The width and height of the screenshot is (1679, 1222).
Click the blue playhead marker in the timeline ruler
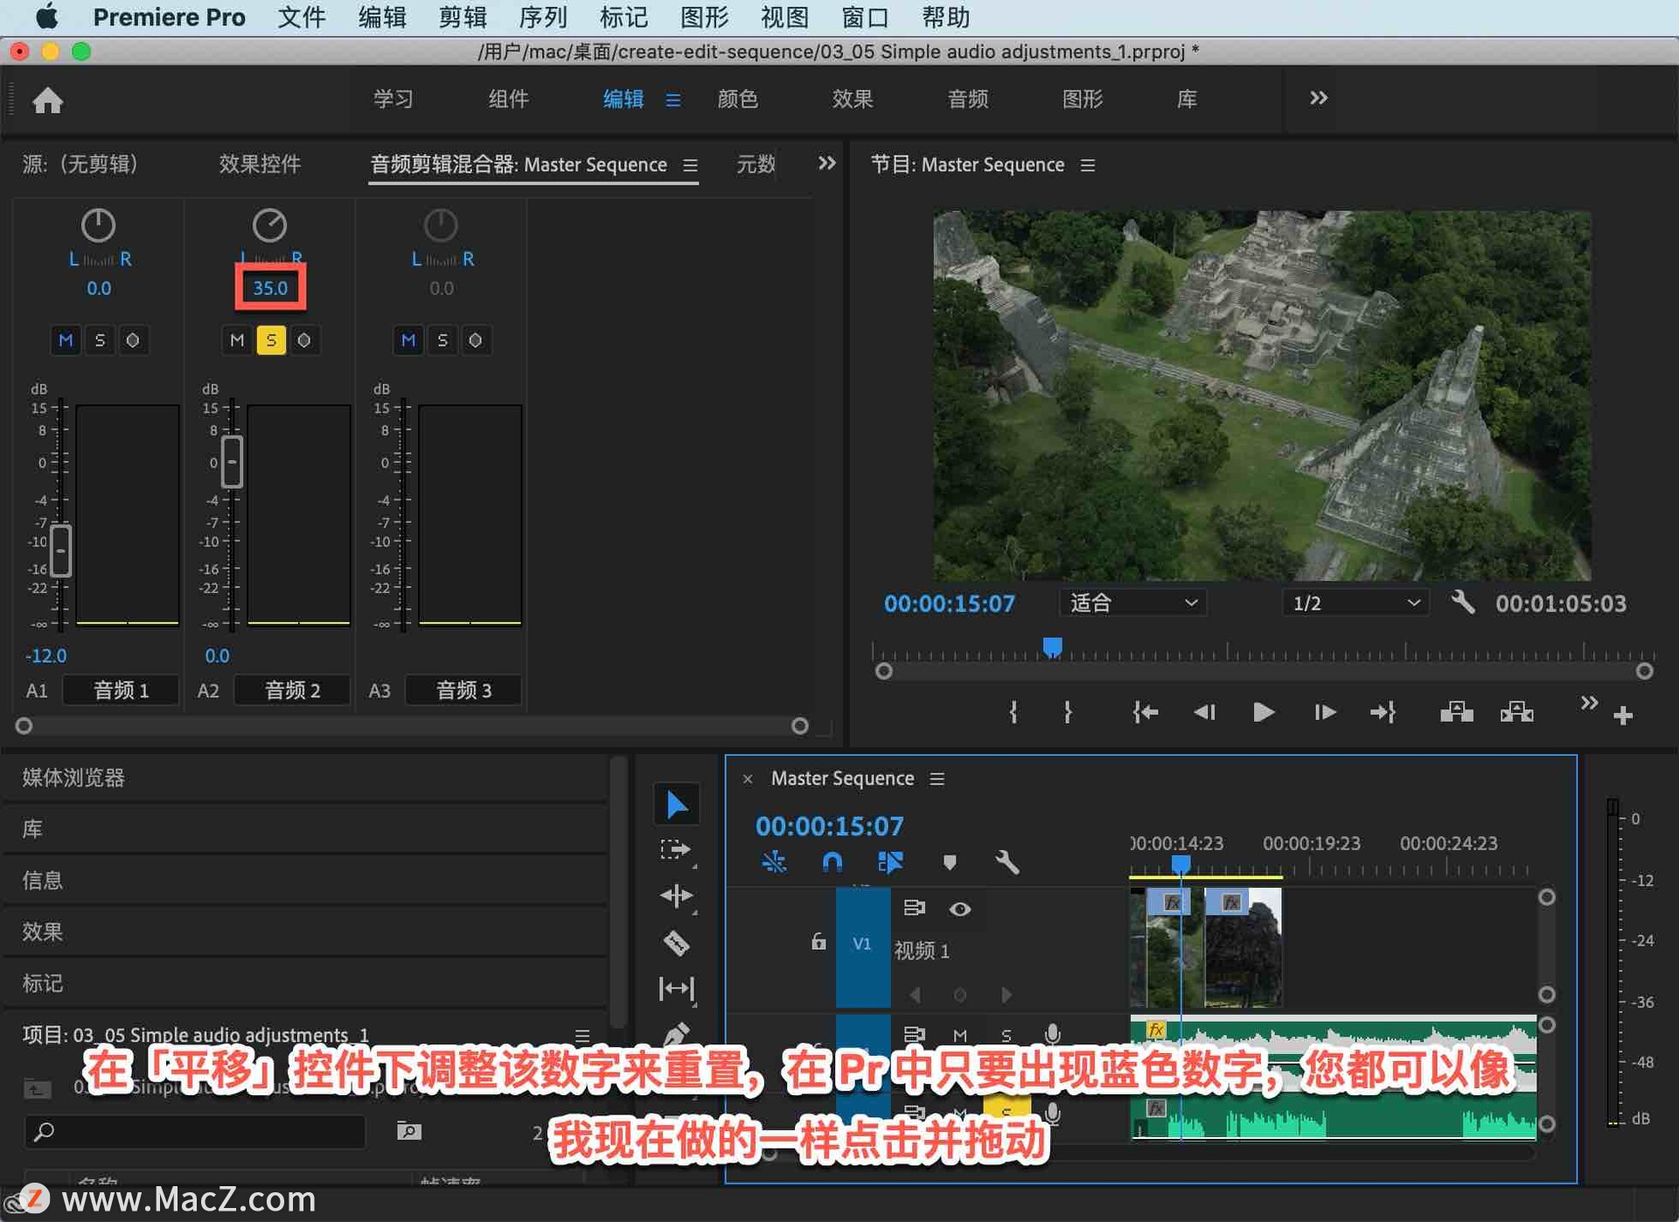tap(1181, 862)
